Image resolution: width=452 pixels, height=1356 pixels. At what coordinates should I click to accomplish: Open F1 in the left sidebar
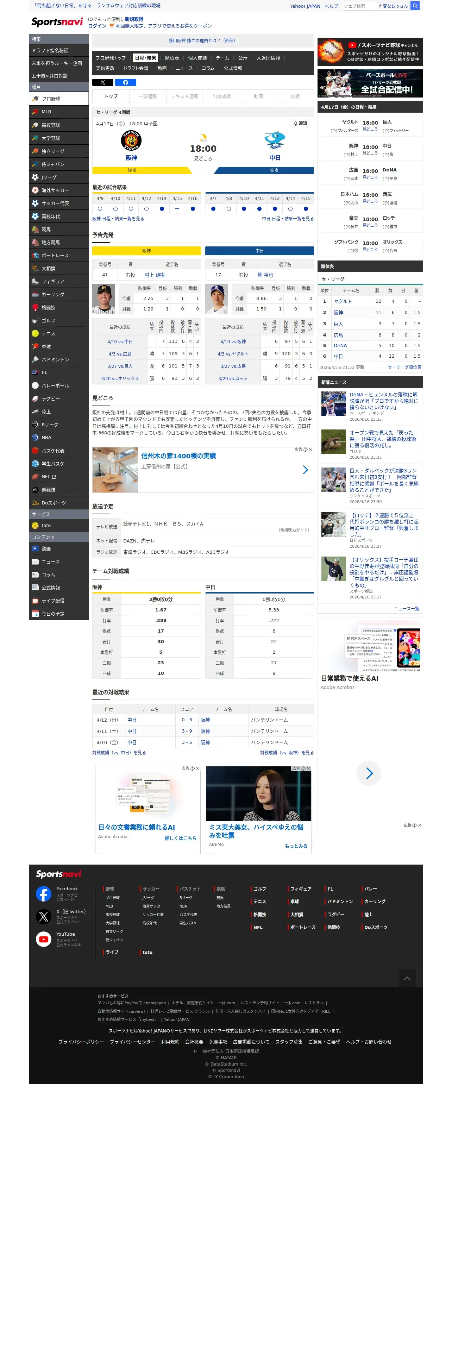pos(58,372)
